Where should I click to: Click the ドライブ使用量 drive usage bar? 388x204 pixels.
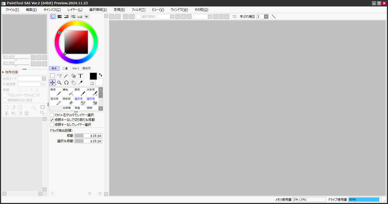365,200
